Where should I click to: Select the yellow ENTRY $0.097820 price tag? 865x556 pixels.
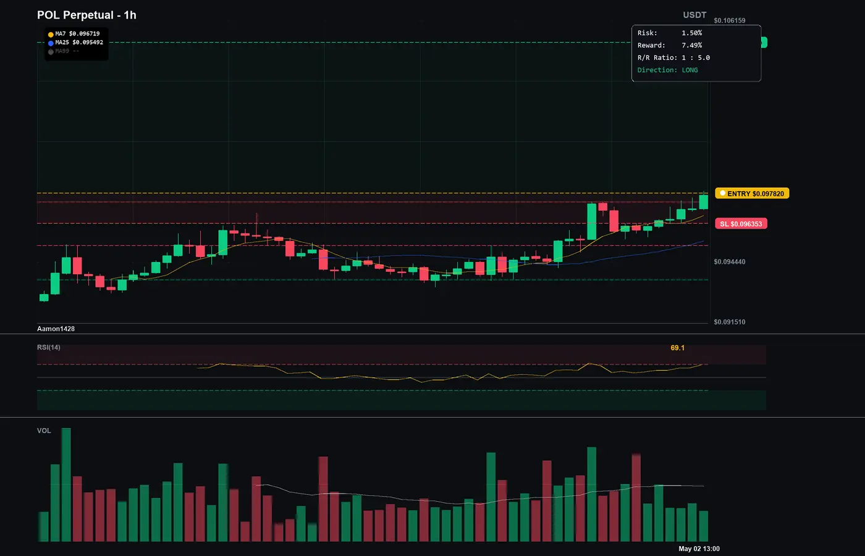752,193
